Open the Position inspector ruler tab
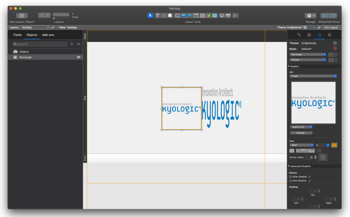The image size is (350, 217). point(299,35)
